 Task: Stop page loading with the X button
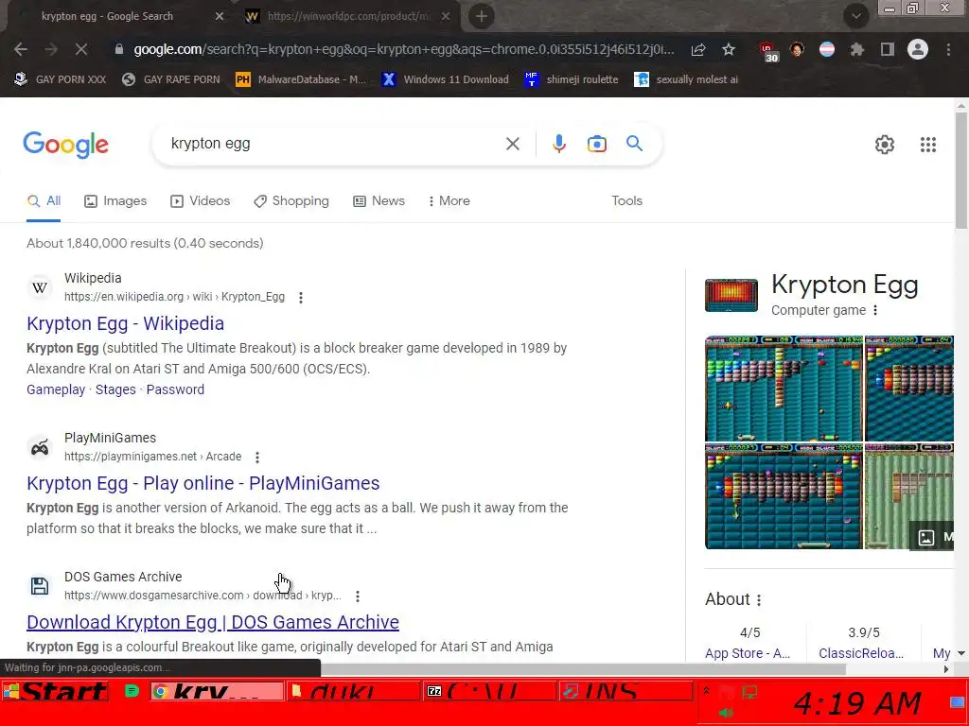pos(81,49)
